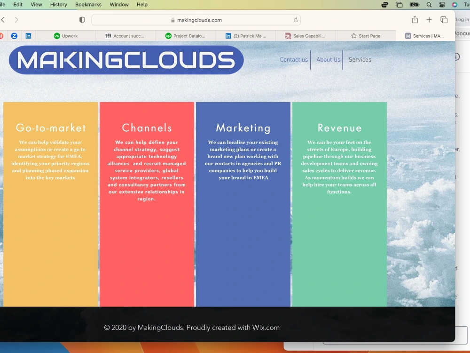The width and height of the screenshot is (470, 353).
Task: Click the MAKINGCLOUDS logo
Action: pyautogui.click(x=126, y=60)
